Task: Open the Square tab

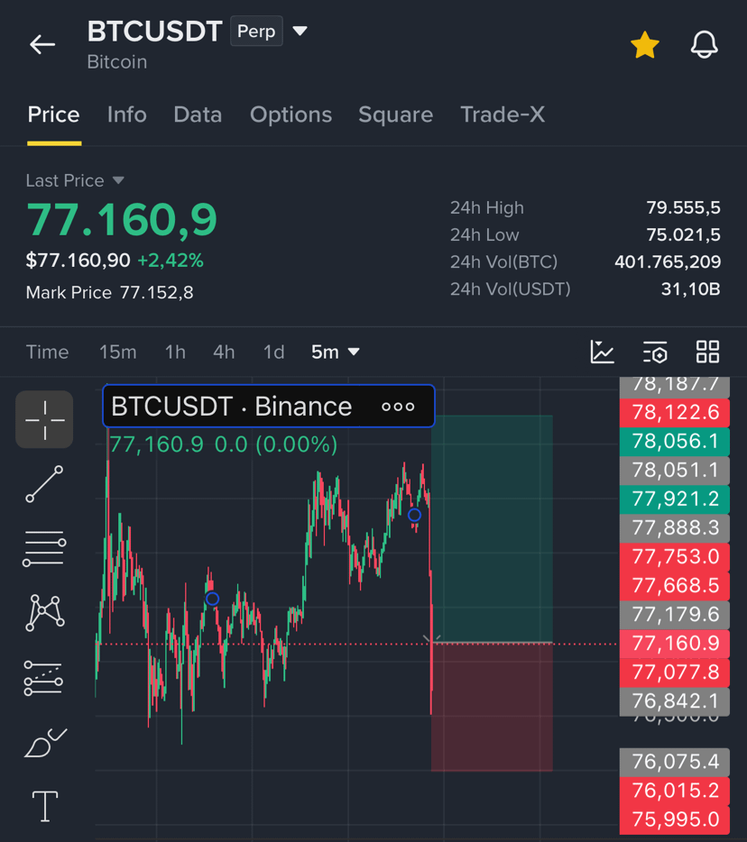Action: (395, 114)
